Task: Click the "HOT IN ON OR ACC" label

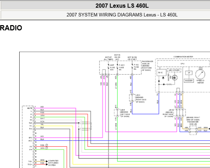Action: pos(117,57)
